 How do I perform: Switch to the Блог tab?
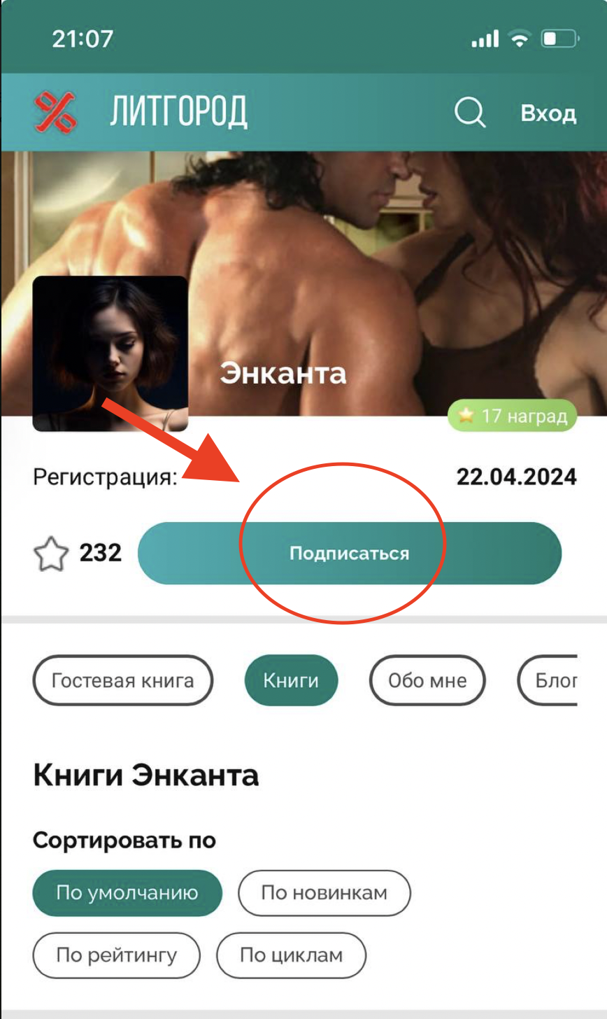[548, 680]
